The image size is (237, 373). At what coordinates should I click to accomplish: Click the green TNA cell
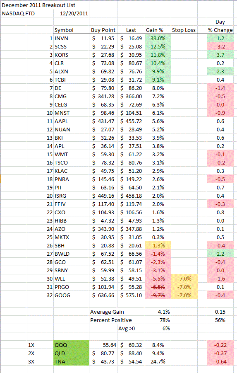click(x=71, y=361)
